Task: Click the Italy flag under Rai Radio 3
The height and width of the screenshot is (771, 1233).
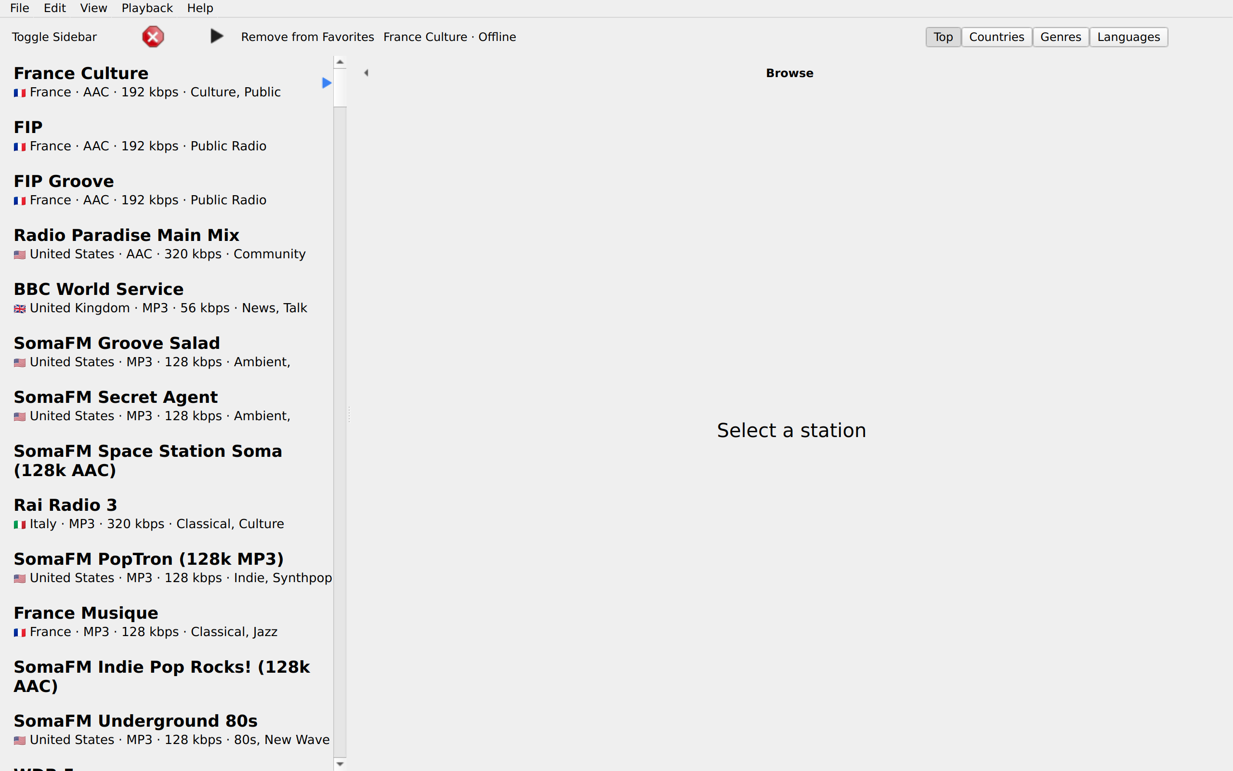Action: [19, 525]
